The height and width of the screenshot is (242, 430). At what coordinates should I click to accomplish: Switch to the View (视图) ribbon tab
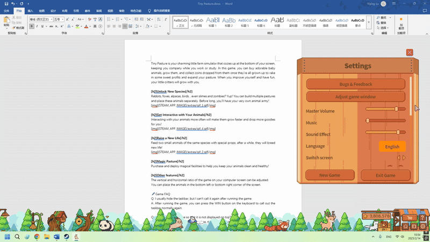coord(110,10)
